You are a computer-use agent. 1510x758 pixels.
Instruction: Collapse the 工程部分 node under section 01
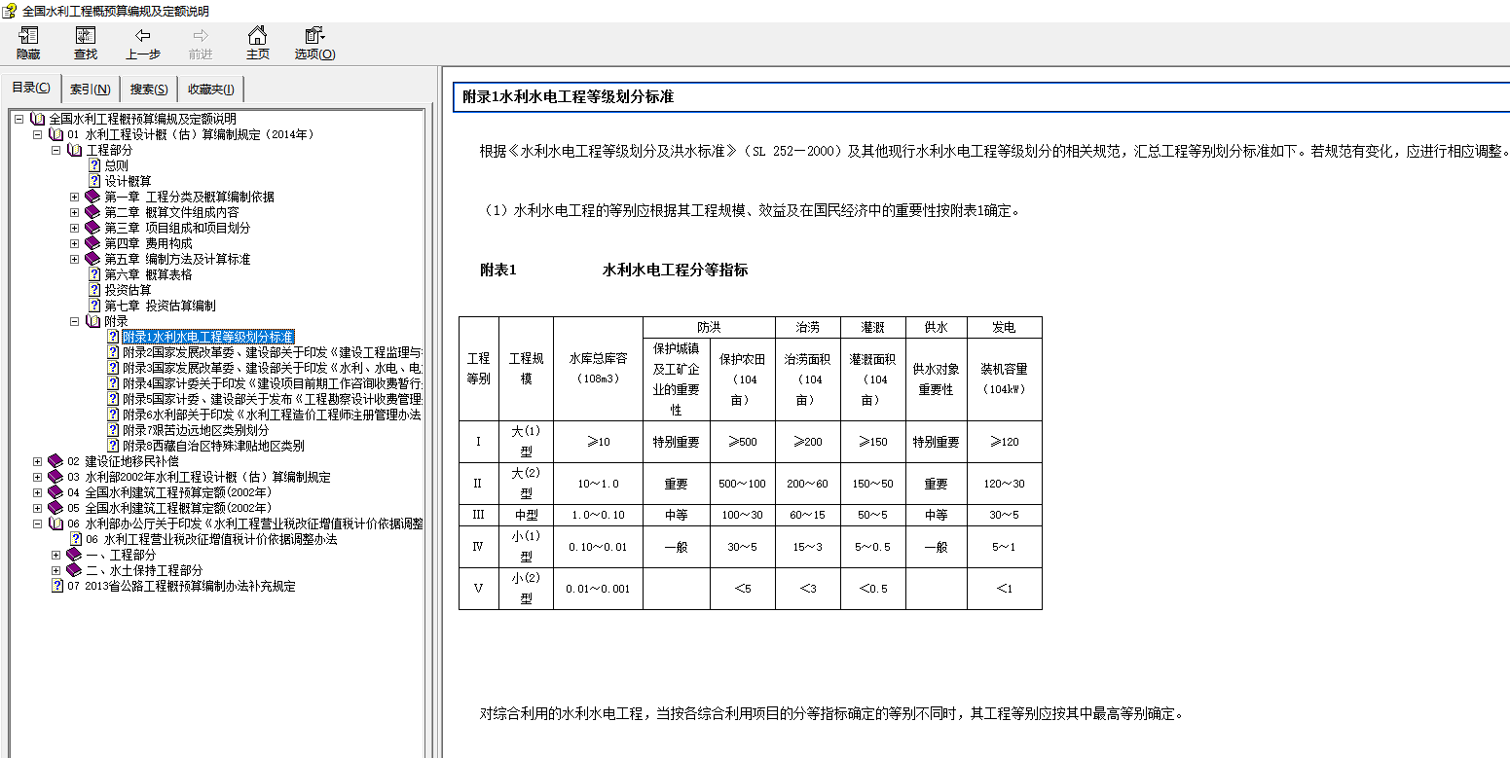56,150
